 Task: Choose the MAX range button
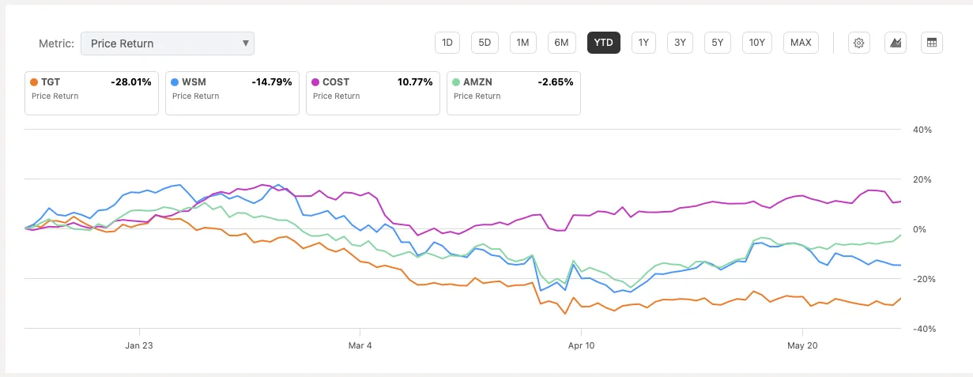click(x=801, y=43)
